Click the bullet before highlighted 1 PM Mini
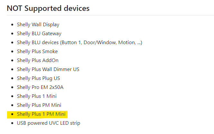 click(x=12, y=114)
